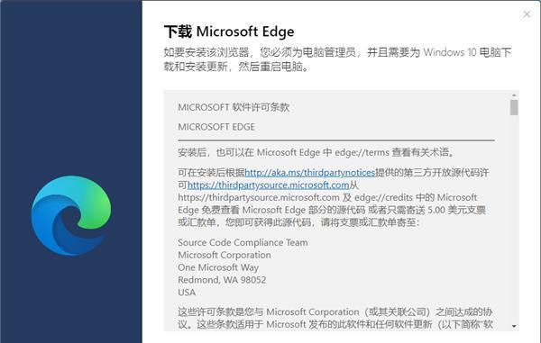Click the "Microsoft Corporation" address line
This screenshot has width=541, height=343.
[x=225, y=255]
